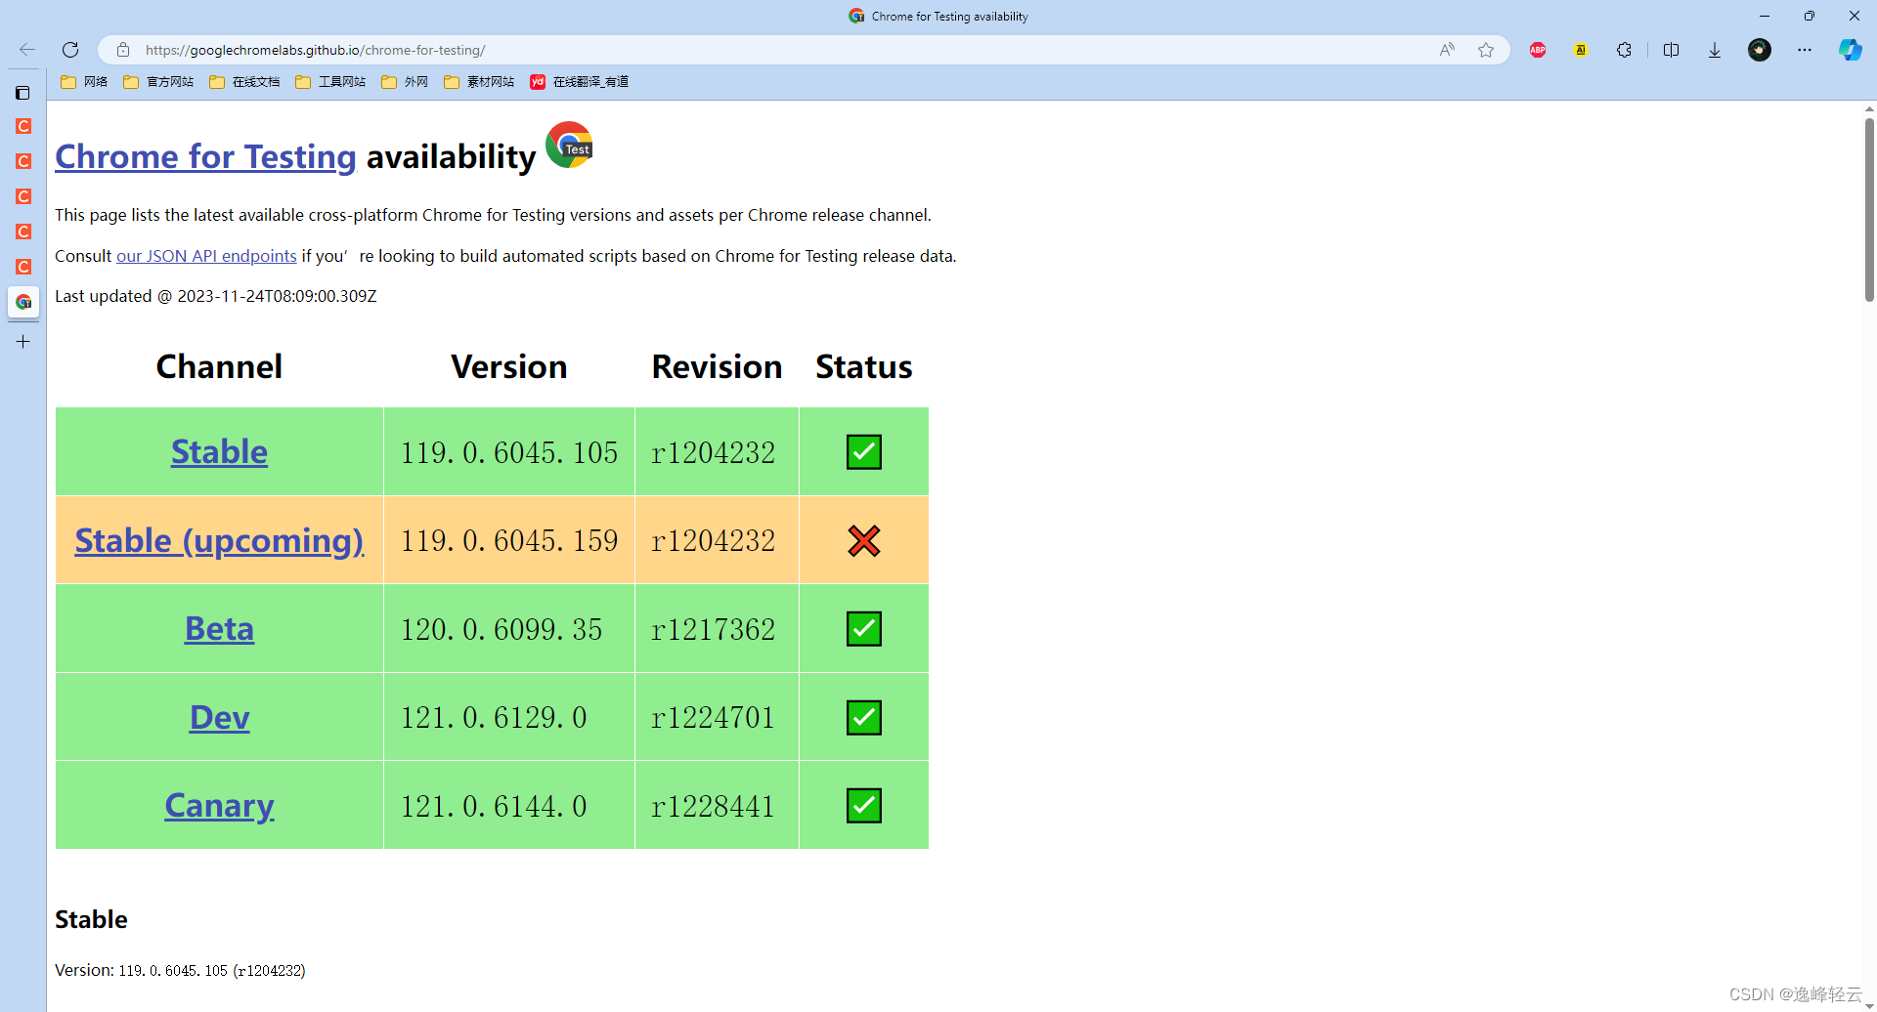Open the JSON API endpoints link
Screen dimensions: 1877x1012
coord(206,256)
